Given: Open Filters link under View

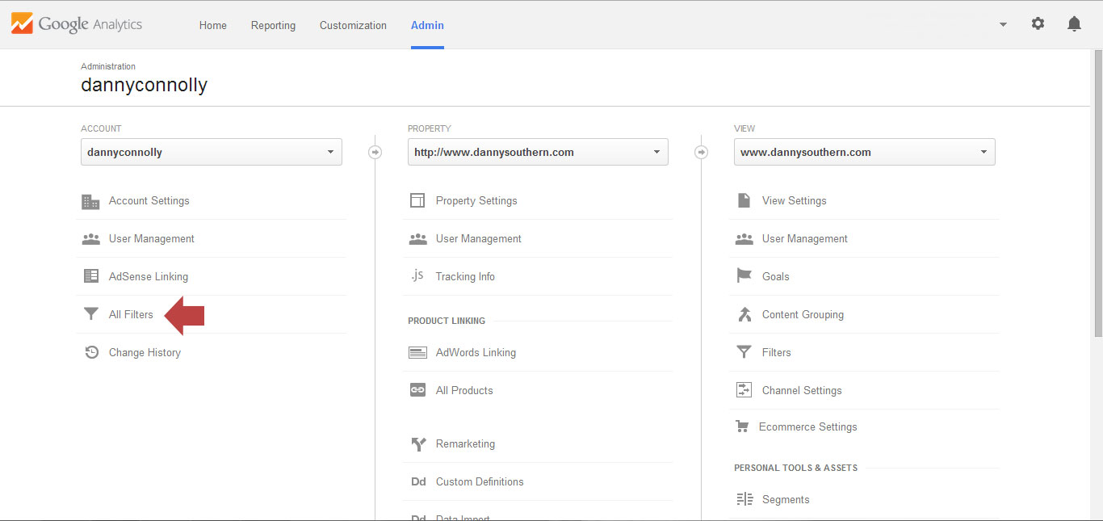Looking at the screenshot, I should [777, 352].
